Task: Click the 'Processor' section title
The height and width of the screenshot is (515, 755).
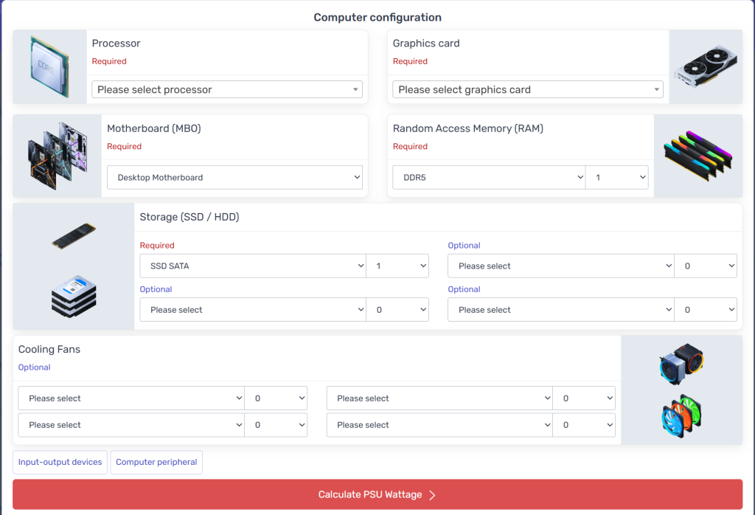Action: click(x=116, y=44)
